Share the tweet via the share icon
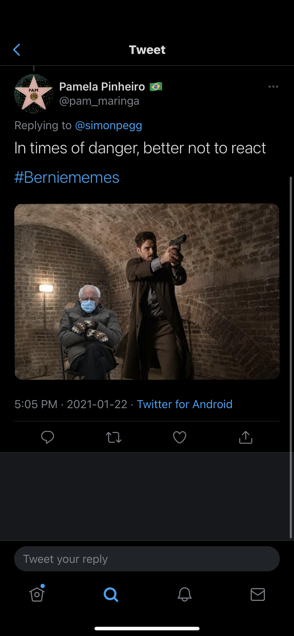This screenshot has height=636, width=294. (245, 437)
